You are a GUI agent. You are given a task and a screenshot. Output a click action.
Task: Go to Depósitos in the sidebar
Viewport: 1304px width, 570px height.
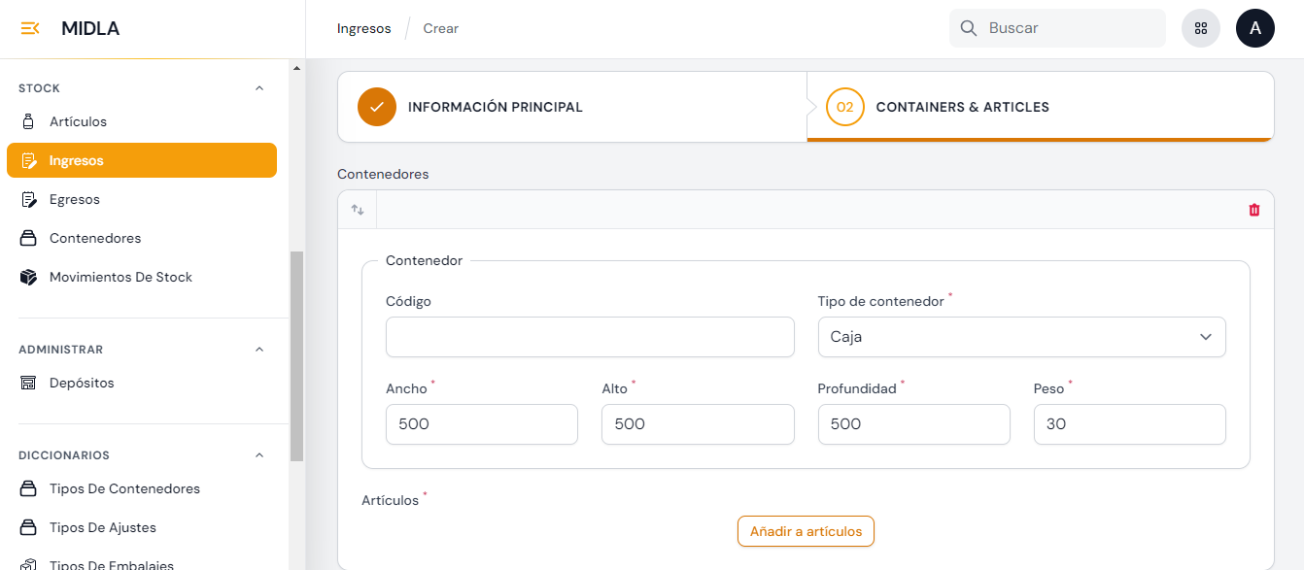click(82, 383)
